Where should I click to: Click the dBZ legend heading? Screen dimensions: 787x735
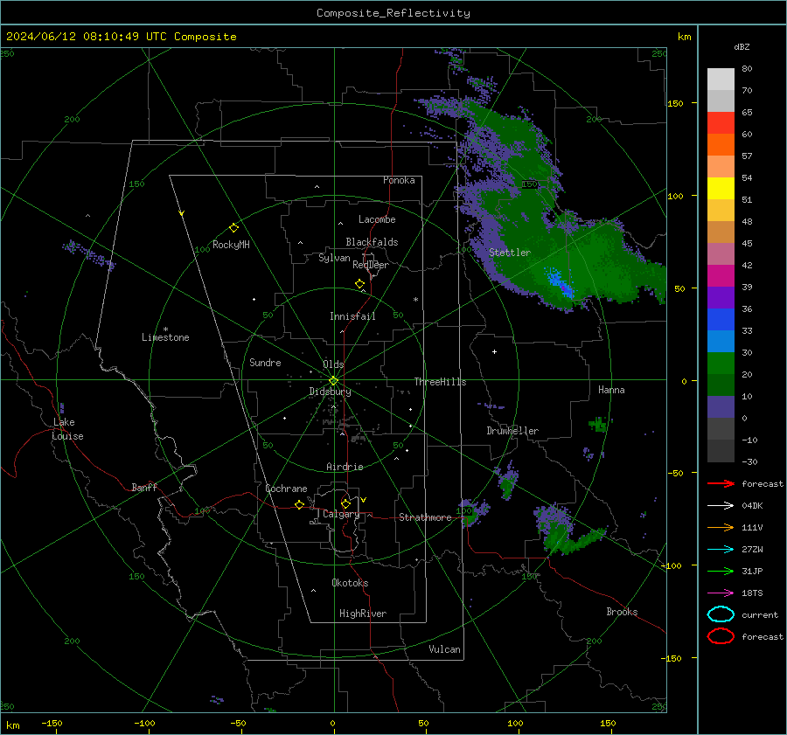742,46
